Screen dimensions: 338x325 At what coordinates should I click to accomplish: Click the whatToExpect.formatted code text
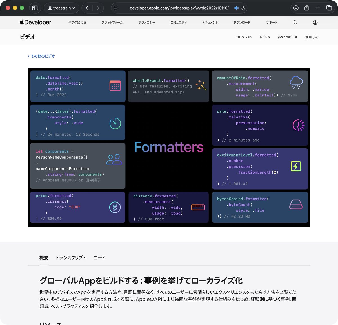coord(161,80)
